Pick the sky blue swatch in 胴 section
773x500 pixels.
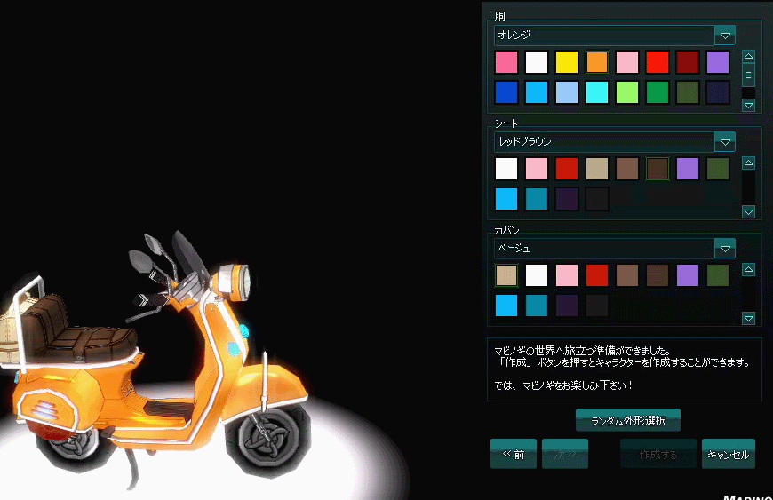537,92
